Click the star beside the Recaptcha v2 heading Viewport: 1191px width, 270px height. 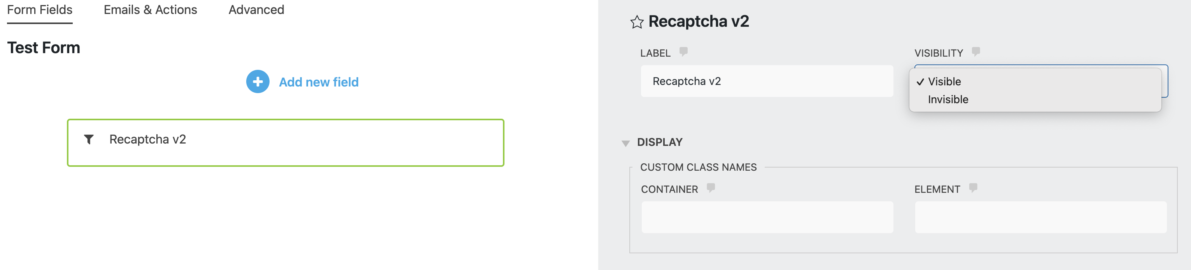[x=637, y=21]
